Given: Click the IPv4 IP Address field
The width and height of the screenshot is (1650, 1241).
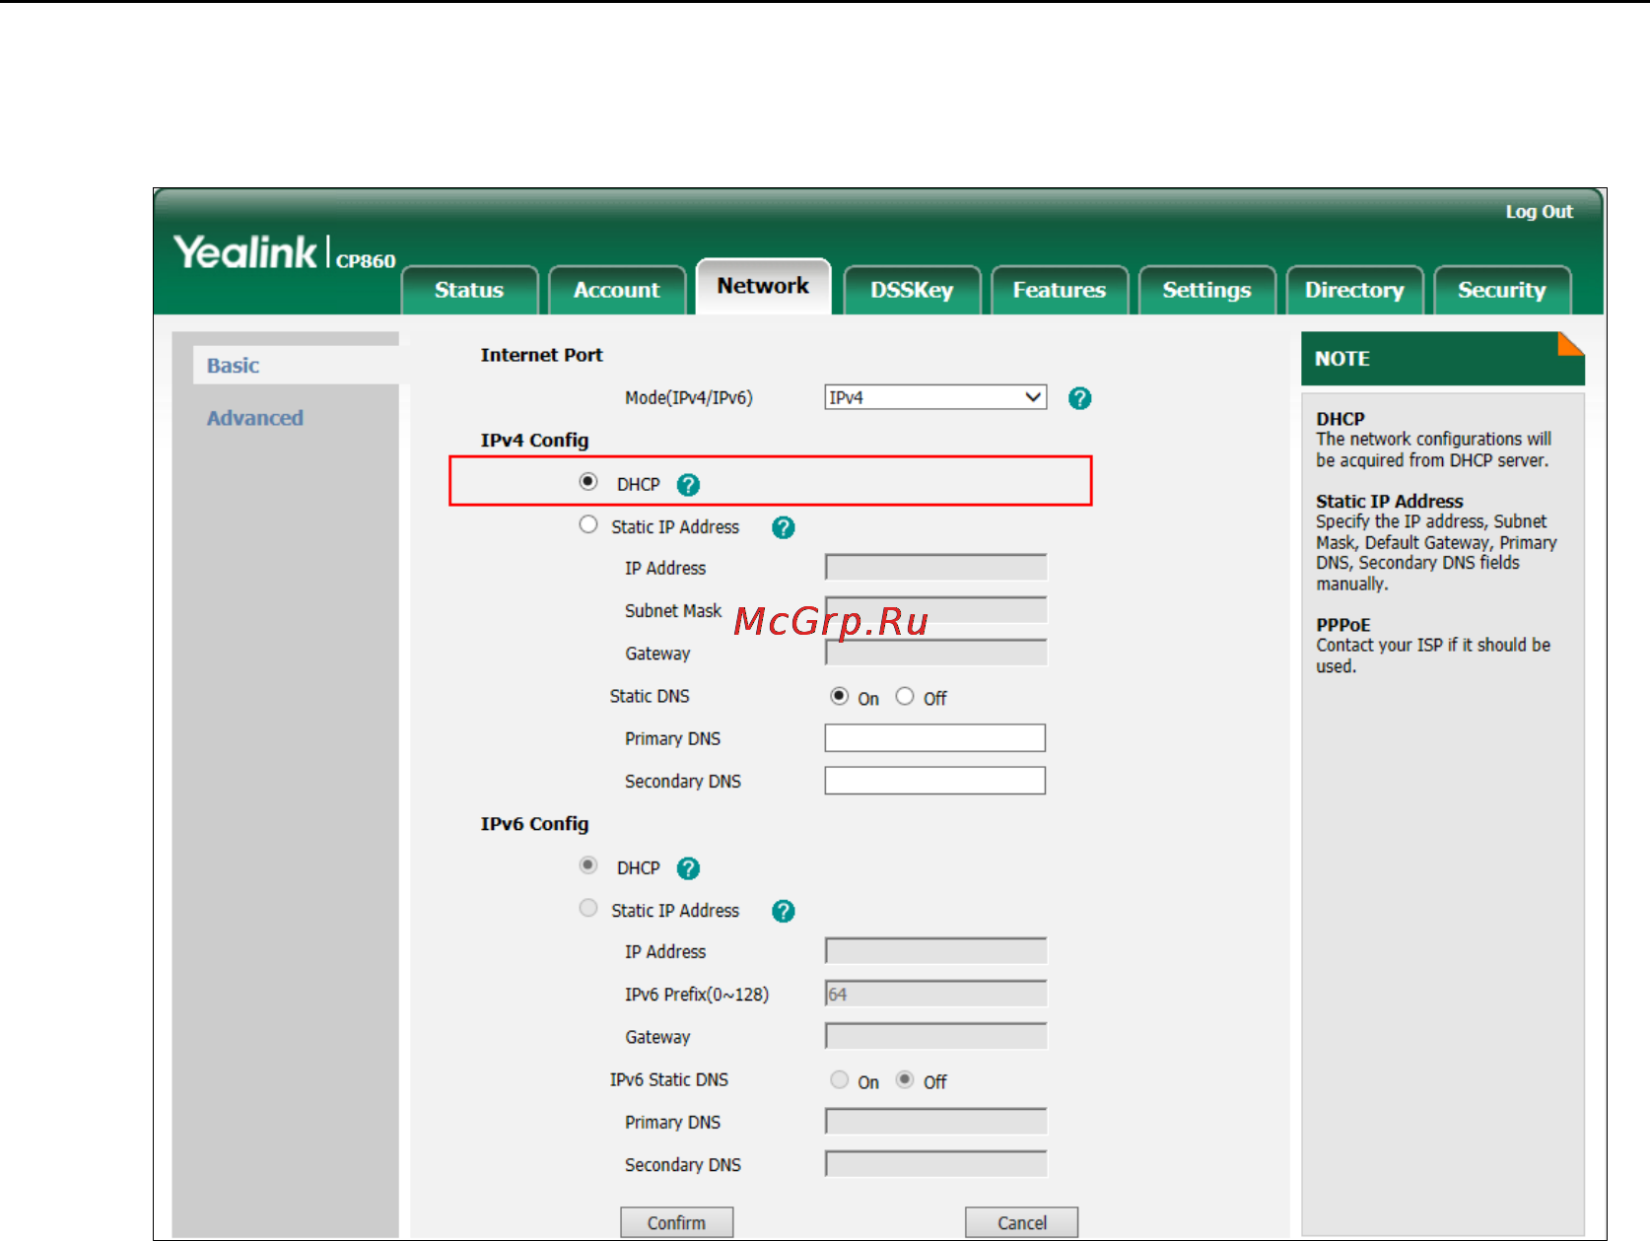Looking at the screenshot, I should [x=935, y=568].
